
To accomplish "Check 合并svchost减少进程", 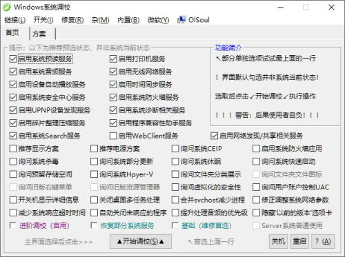I will [175, 200].
